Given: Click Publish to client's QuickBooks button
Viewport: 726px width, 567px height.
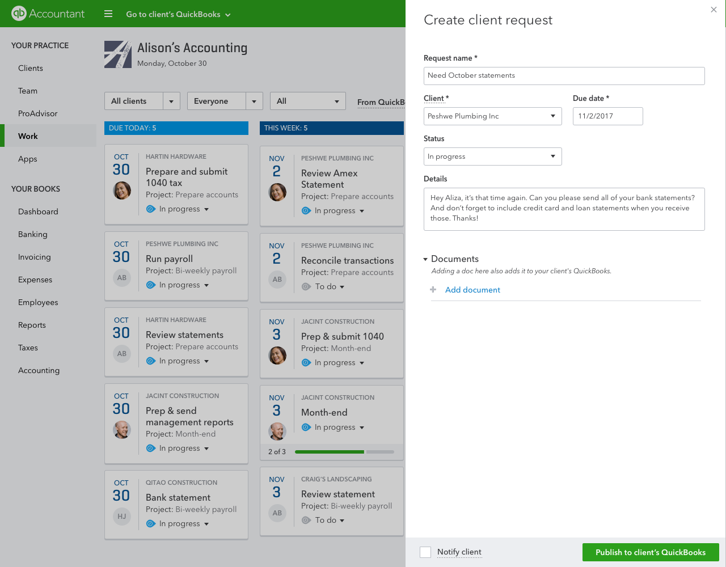Looking at the screenshot, I should [x=651, y=552].
